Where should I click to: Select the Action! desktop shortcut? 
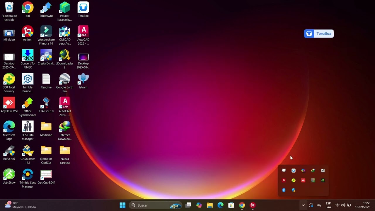point(28,34)
